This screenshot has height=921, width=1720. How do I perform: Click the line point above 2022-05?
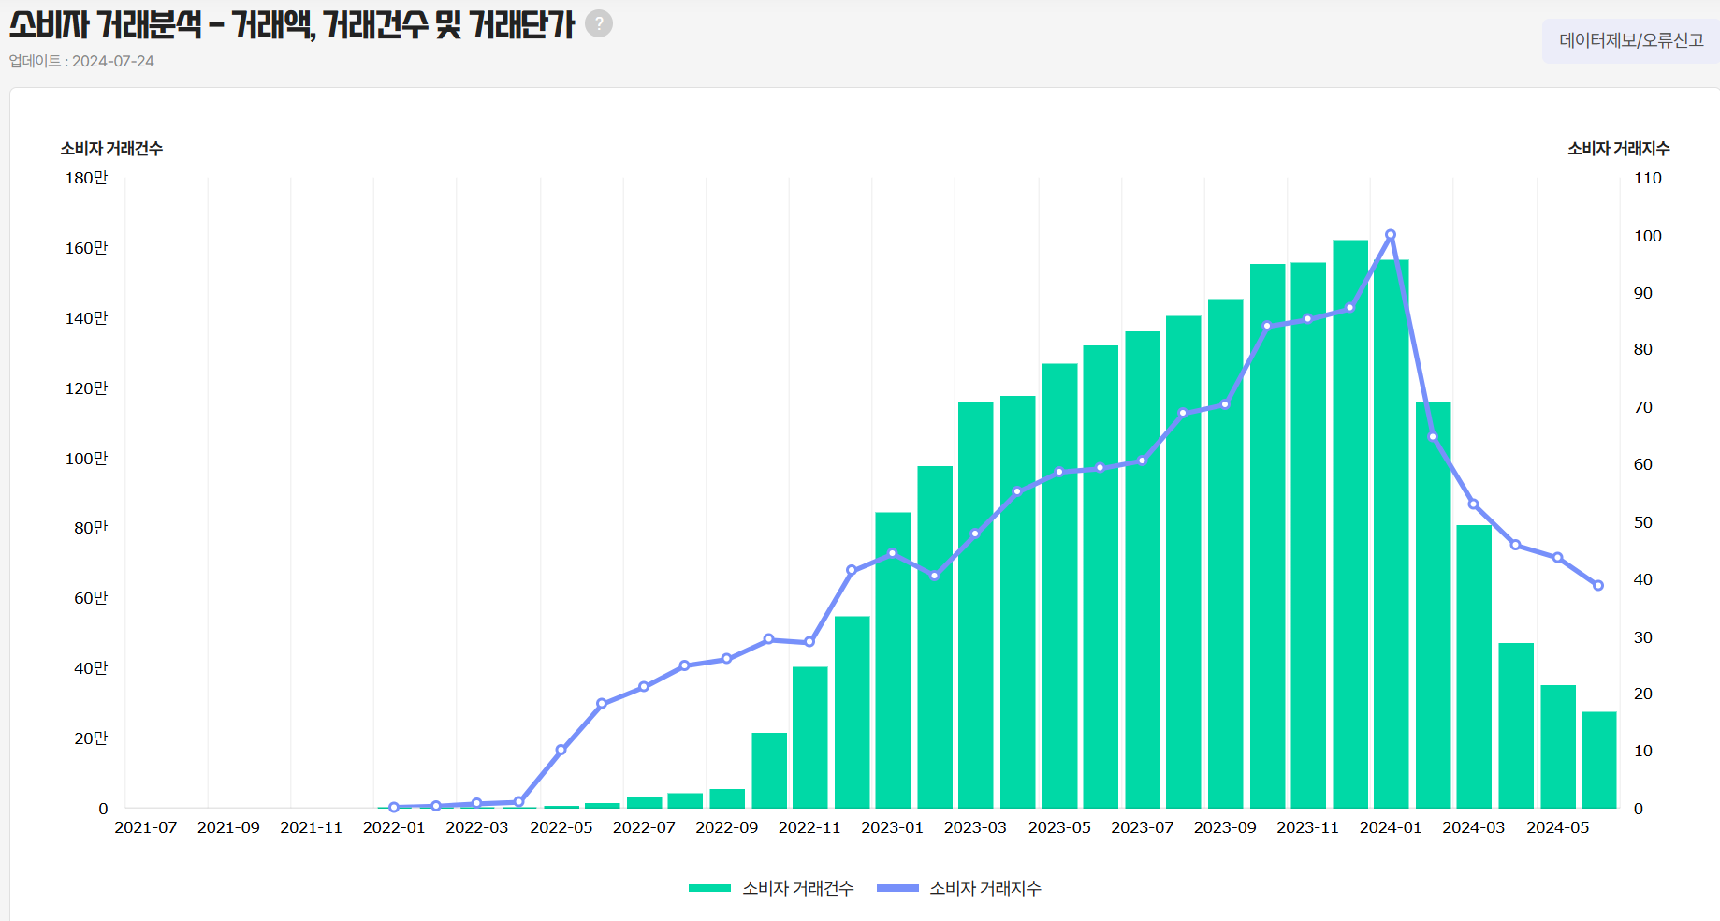pos(561,750)
